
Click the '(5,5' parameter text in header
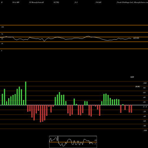[x=76, y=2]
